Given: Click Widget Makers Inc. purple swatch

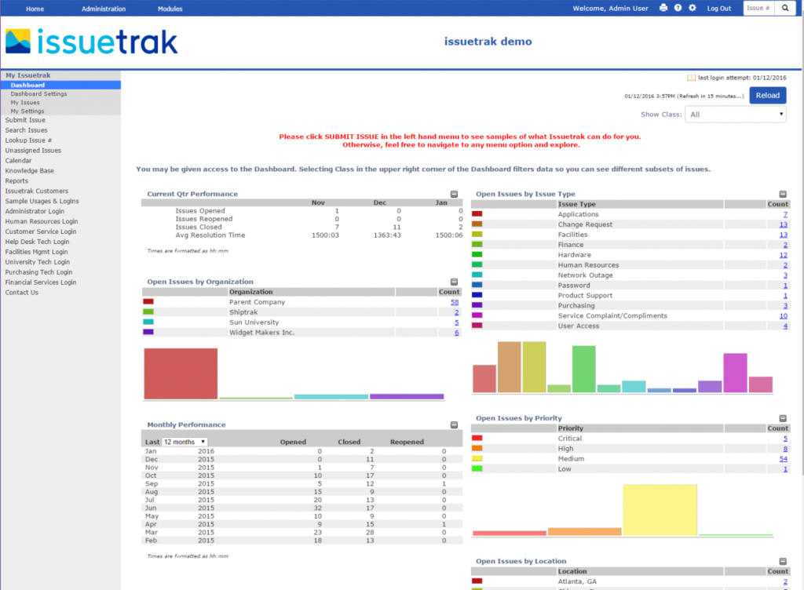Looking at the screenshot, I should pyautogui.click(x=148, y=333).
